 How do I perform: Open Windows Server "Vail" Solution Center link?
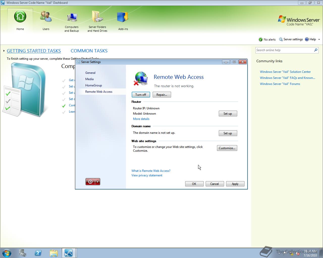coord(285,72)
